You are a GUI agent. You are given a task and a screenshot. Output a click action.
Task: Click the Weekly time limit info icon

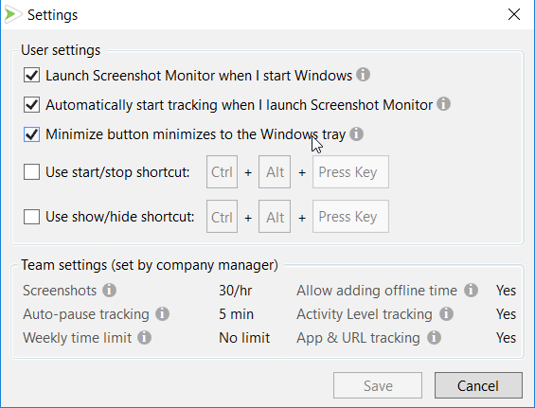click(144, 338)
